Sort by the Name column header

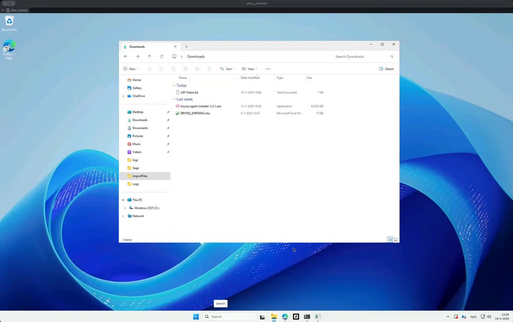183,78
